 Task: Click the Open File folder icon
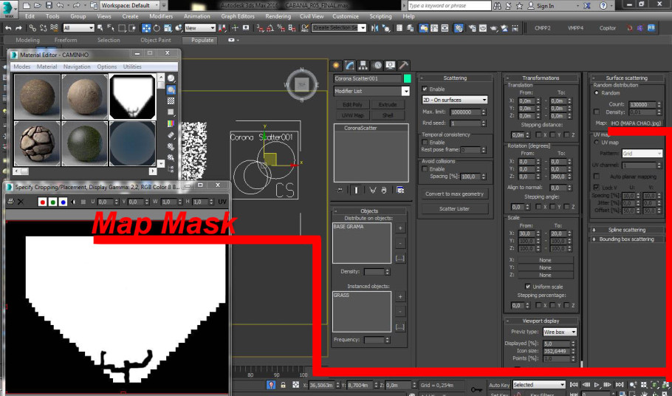click(x=38, y=6)
